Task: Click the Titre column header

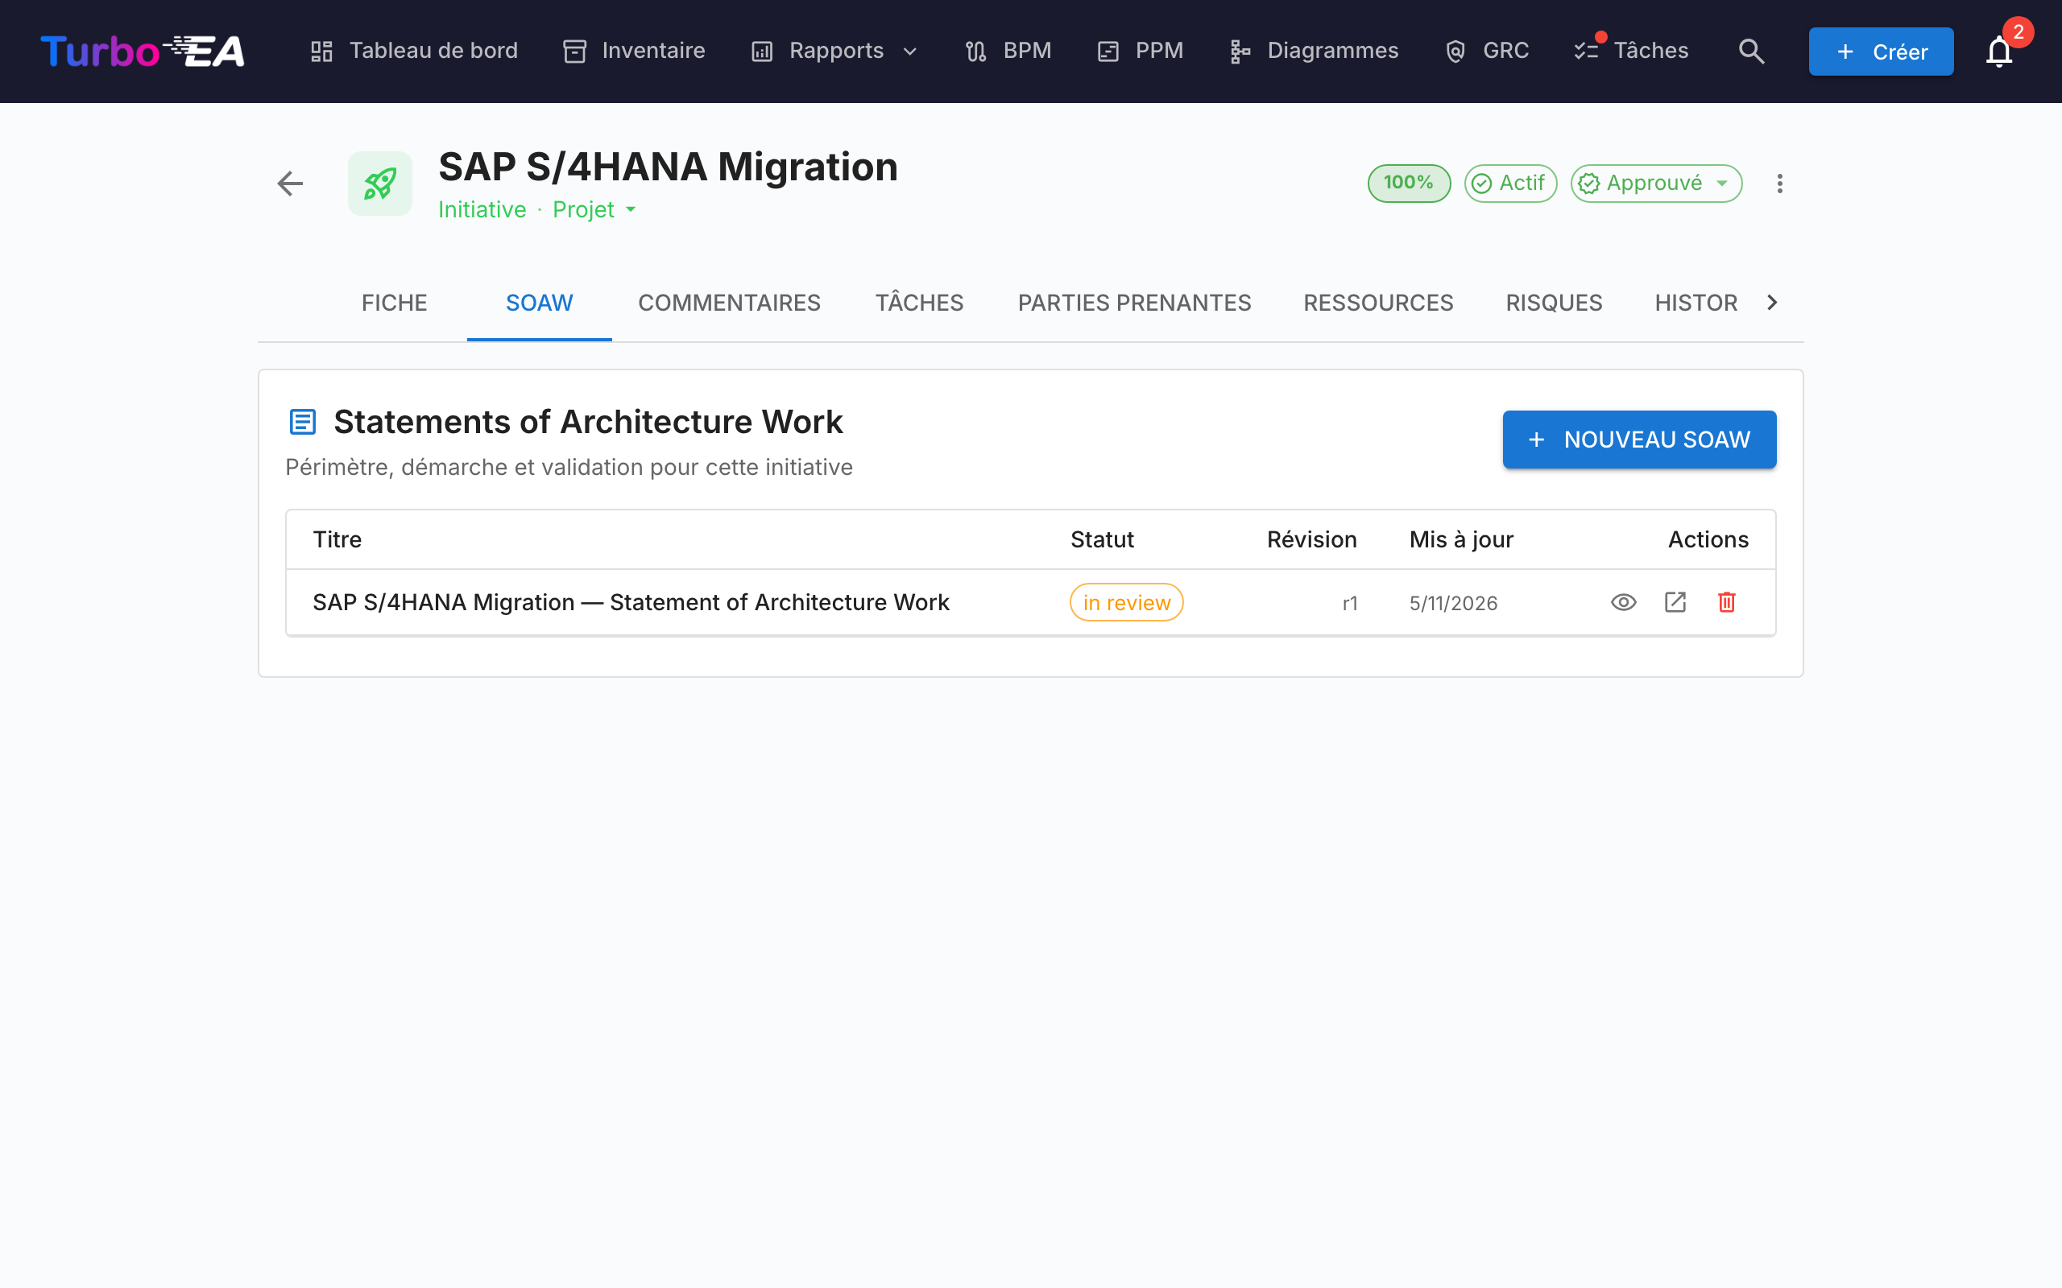Action: click(337, 539)
